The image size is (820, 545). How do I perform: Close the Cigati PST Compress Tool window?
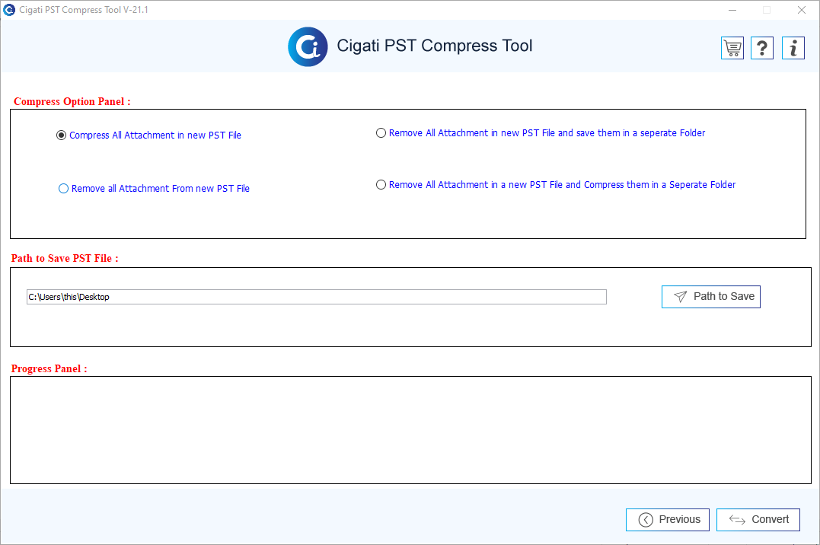(801, 10)
